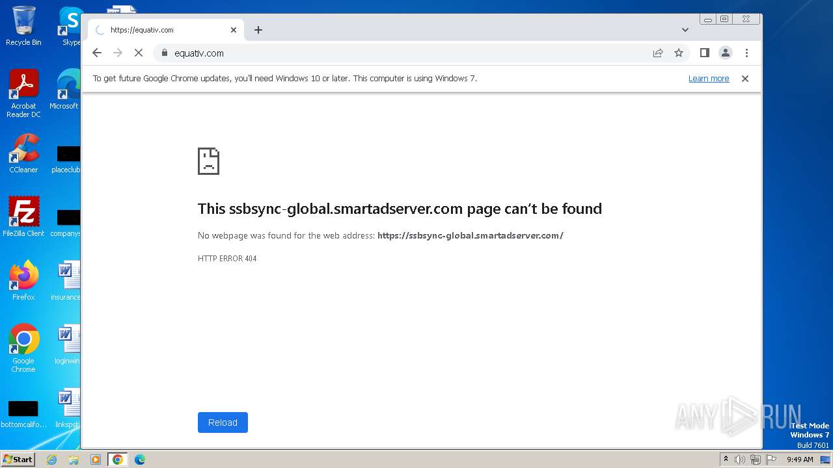Open FileZilla Client desktop shortcut
833x468 pixels.
pos(23,217)
